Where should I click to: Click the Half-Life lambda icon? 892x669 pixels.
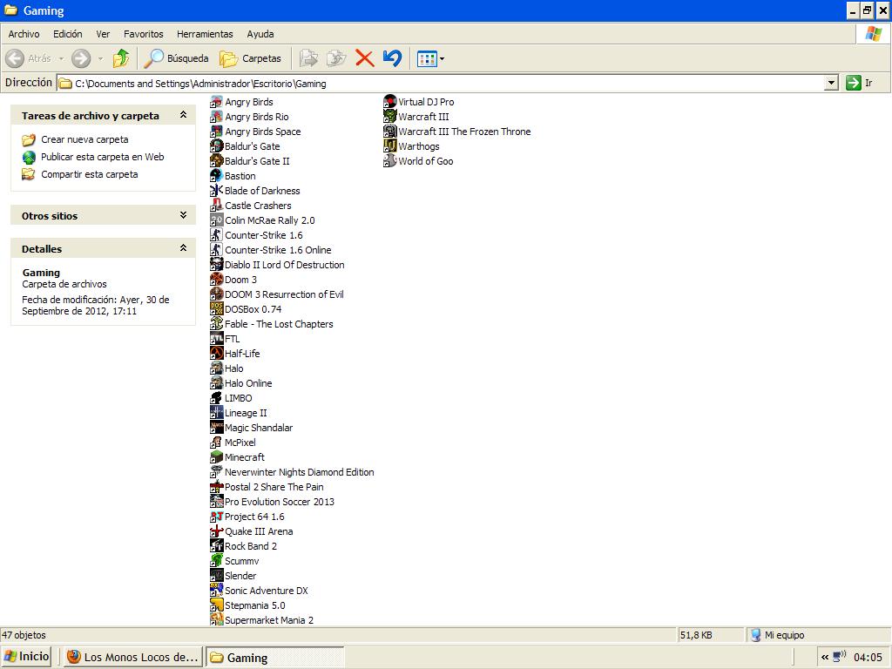coord(216,354)
